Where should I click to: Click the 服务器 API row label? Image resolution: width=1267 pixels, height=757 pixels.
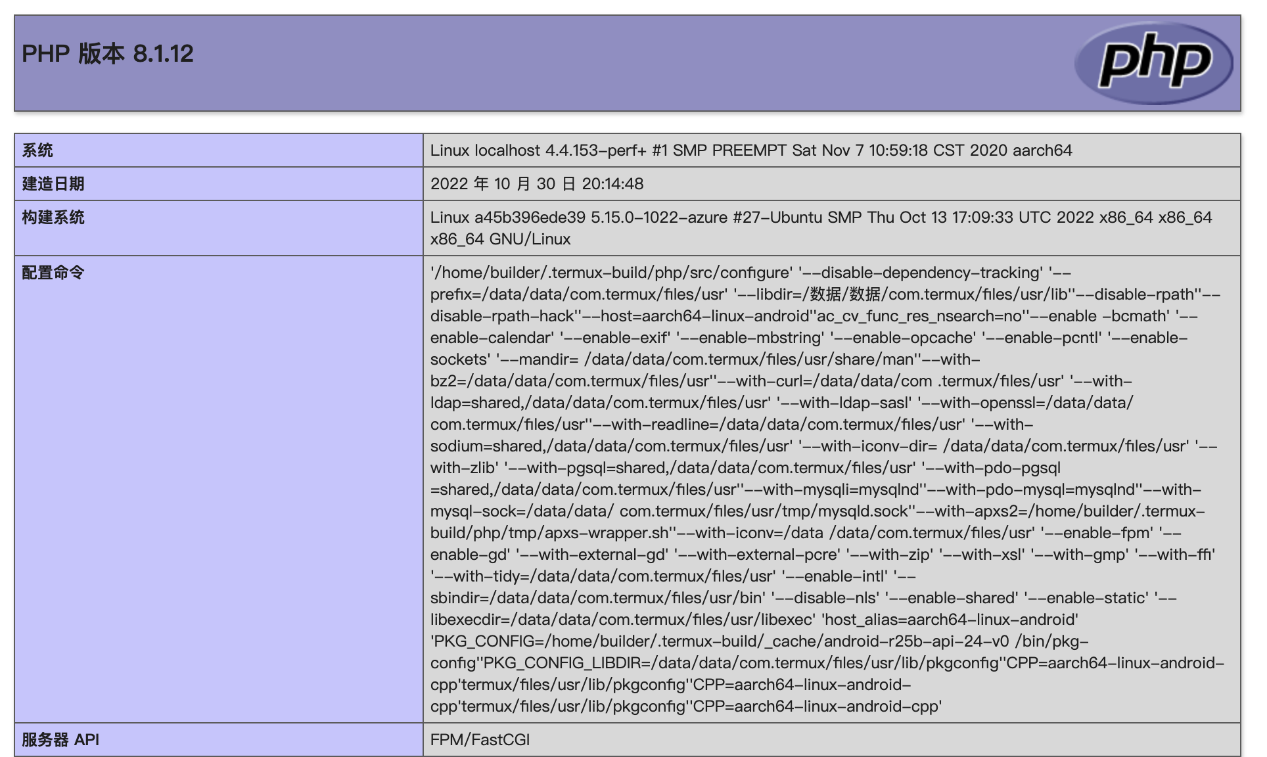tap(60, 740)
